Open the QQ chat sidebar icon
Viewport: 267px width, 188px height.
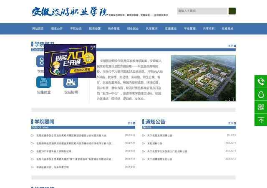pos(261,94)
